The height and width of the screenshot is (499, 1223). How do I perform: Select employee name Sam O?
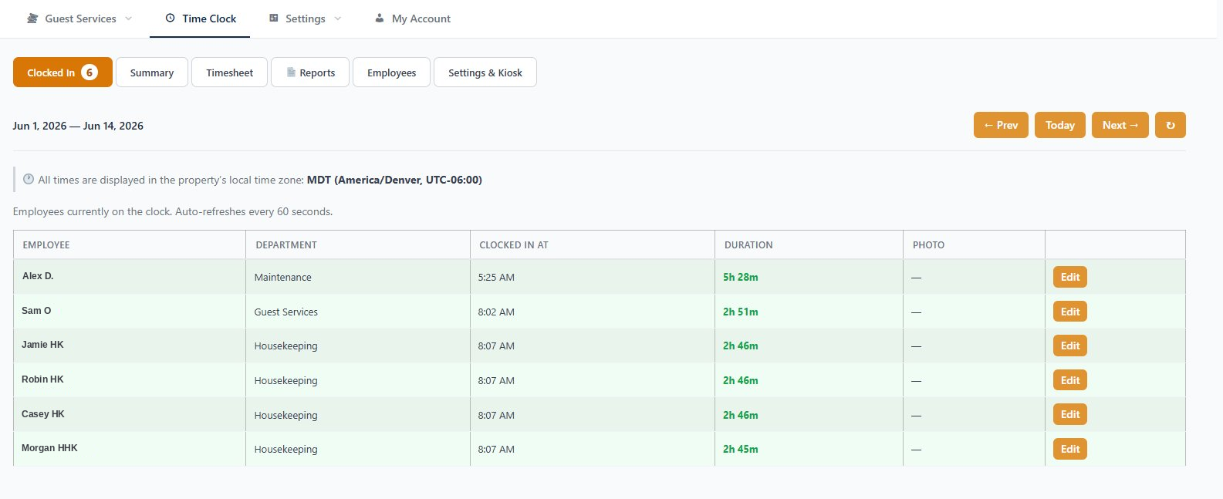point(36,311)
